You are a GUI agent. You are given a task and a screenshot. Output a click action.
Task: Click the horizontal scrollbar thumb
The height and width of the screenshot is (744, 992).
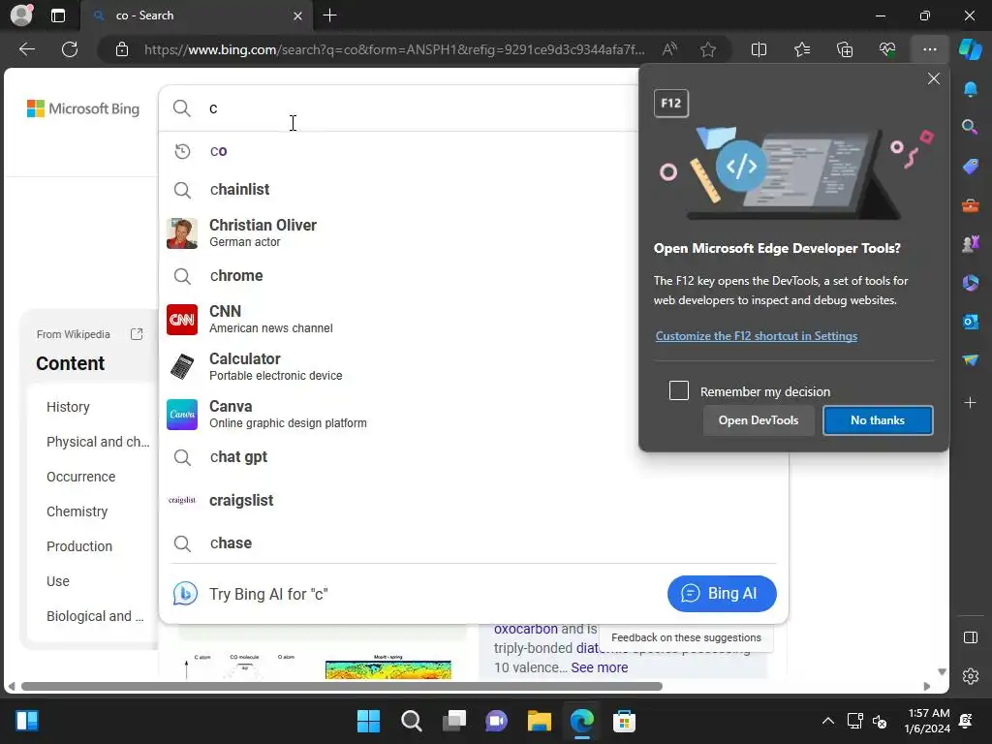pyautogui.click(x=342, y=687)
